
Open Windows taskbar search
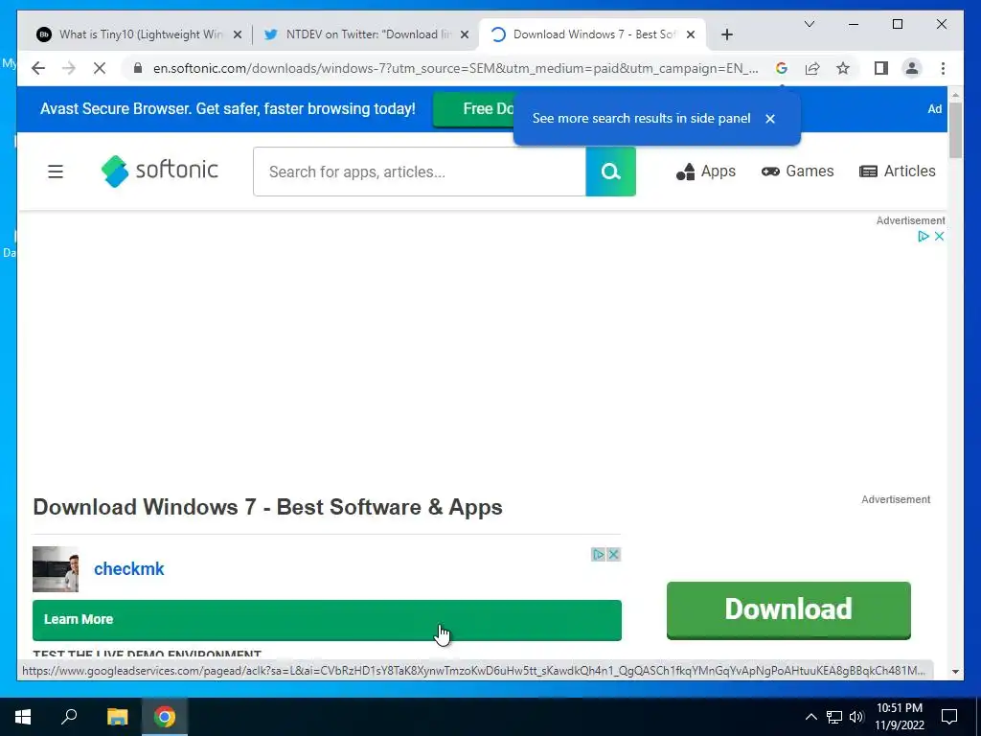(69, 716)
